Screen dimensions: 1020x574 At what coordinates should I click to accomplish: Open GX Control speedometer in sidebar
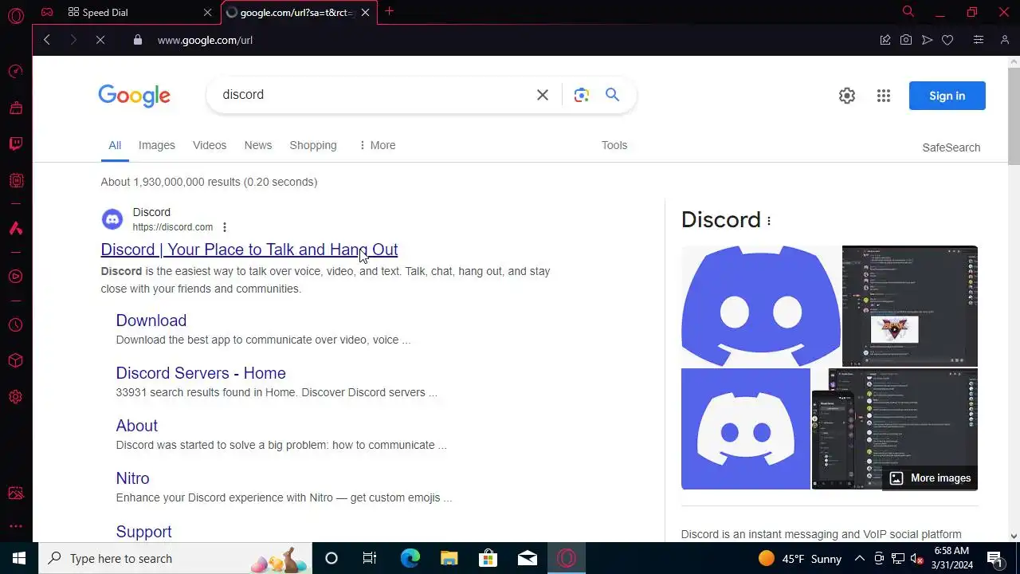pos(16,72)
